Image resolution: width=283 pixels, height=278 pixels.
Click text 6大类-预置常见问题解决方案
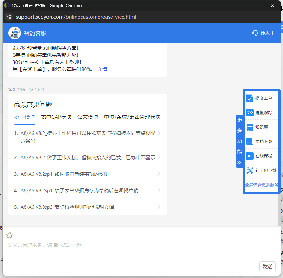(45, 48)
